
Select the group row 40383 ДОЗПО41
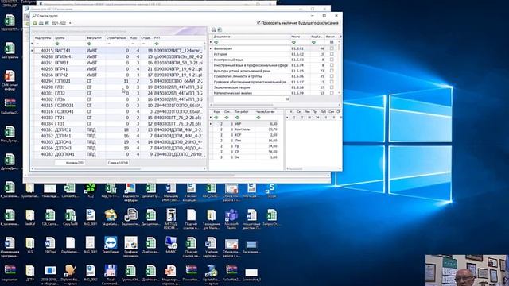pyautogui.click(x=119, y=154)
